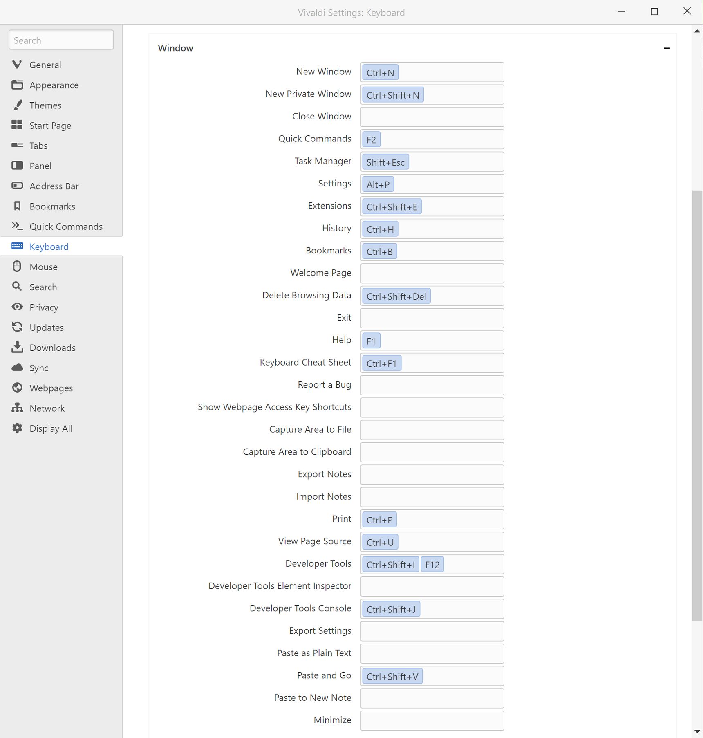The width and height of the screenshot is (703, 738).
Task: Click the Search magnifier icon in sidebar
Action: pos(17,287)
